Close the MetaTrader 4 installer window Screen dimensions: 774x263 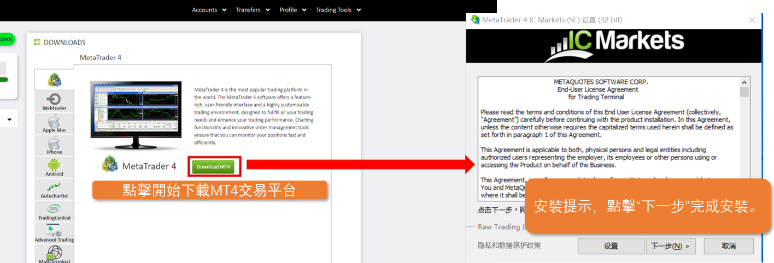[752, 20]
